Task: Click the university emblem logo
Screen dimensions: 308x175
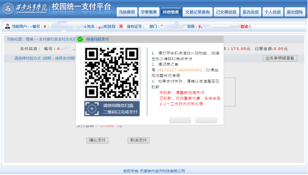Action: pos(8,9)
